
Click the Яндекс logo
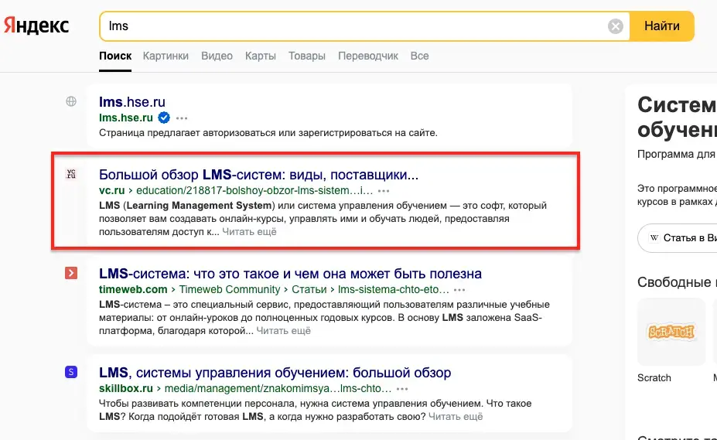coord(36,26)
